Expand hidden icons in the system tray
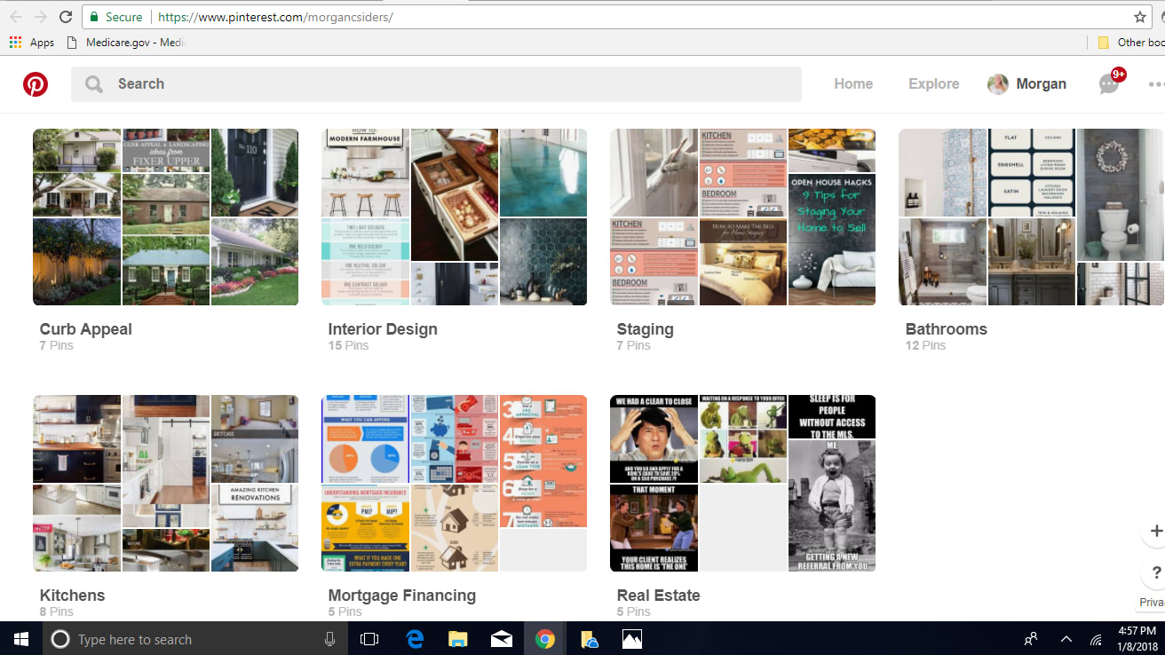The image size is (1165, 655). click(1066, 638)
